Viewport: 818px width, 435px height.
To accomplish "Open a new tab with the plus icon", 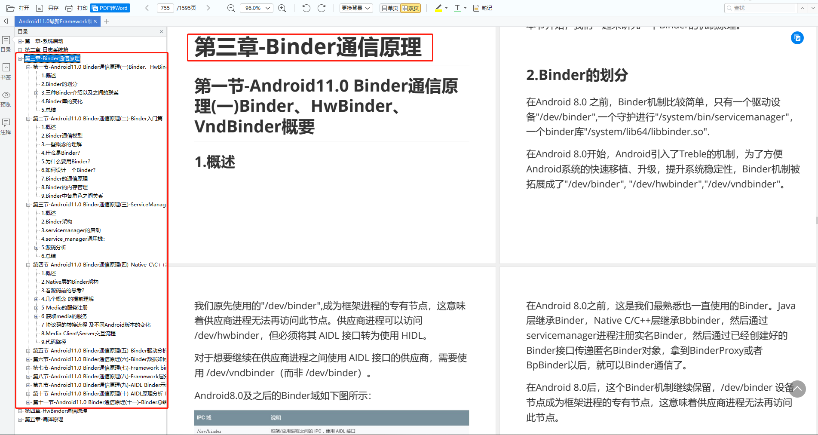I will point(106,21).
